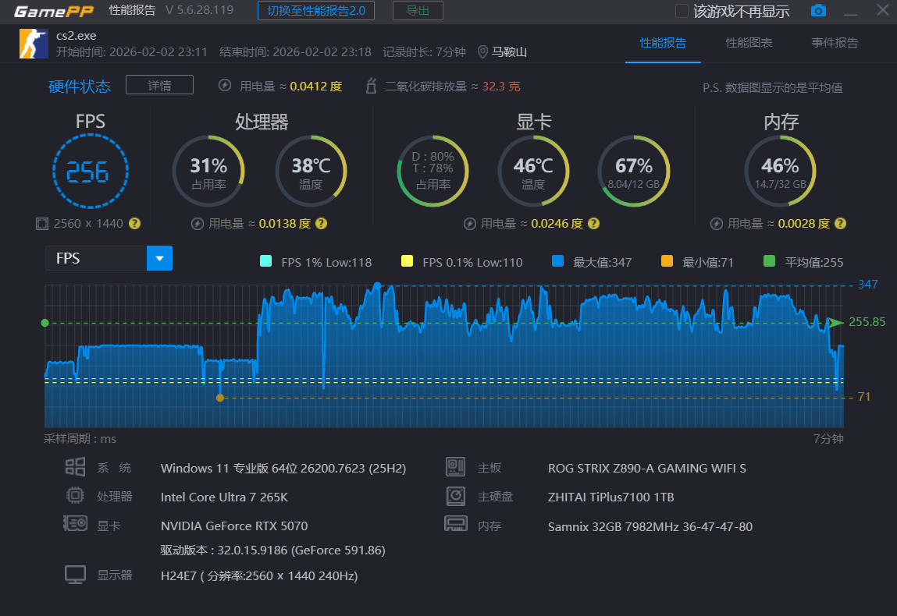Click the 255.85 average value label
Screen dimensions: 897x616
[x=867, y=322]
